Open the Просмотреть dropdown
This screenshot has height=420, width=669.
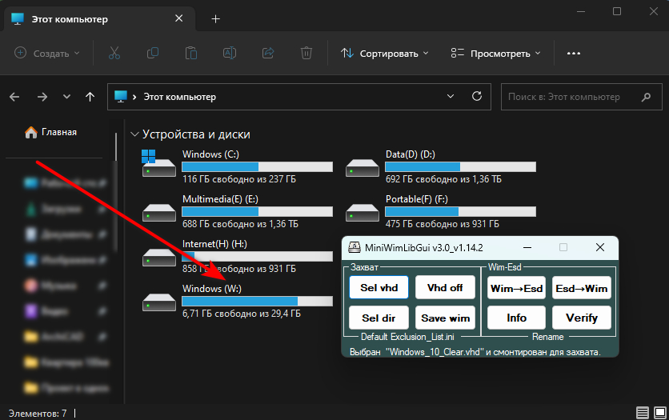(x=496, y=54)
